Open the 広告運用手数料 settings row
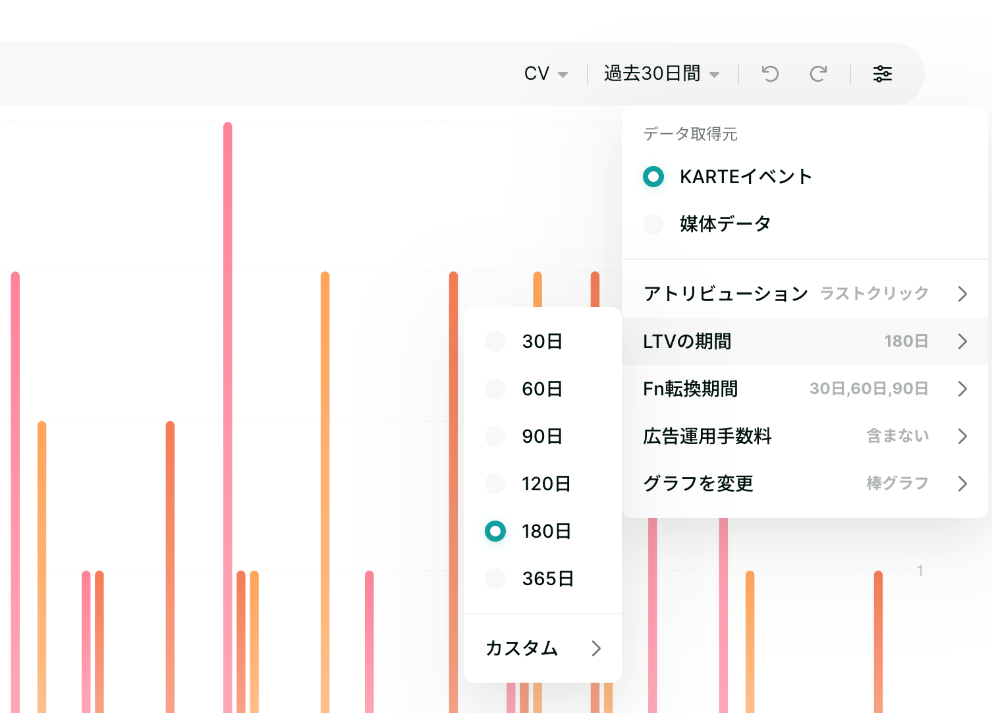 click(x=805, y=436)
